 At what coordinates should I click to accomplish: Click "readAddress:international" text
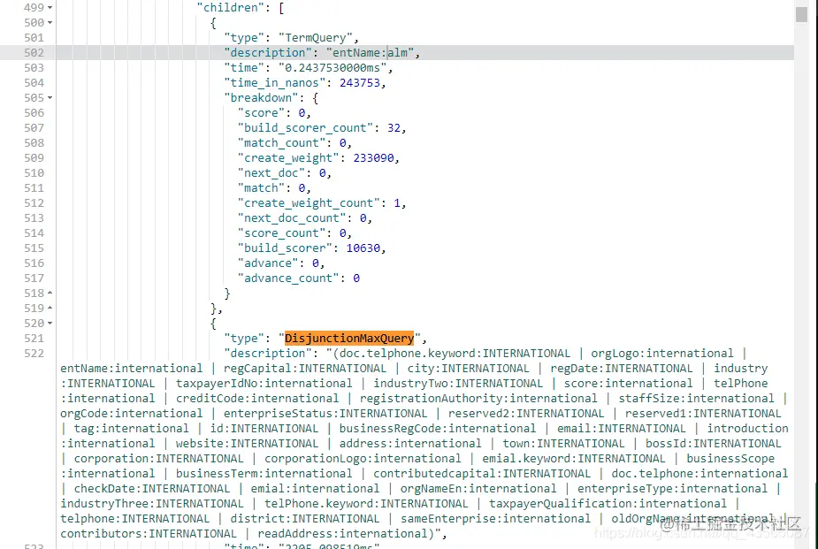(343, 534)
